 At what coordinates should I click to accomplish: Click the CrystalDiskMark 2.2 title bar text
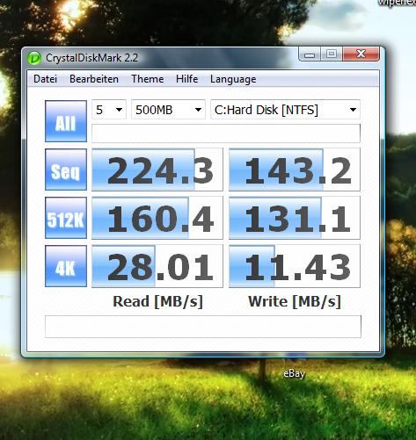tap(91, 58)
